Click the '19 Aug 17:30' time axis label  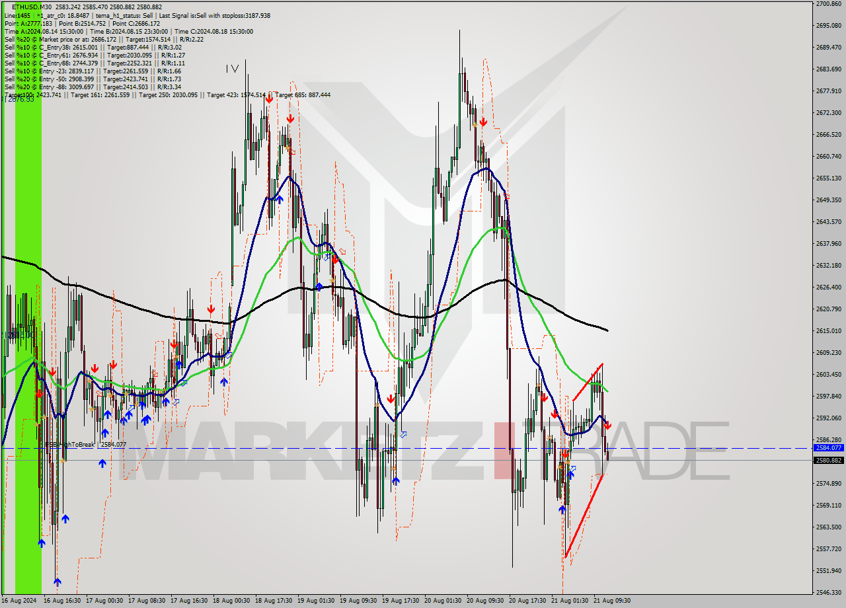(x=401, y=601)
